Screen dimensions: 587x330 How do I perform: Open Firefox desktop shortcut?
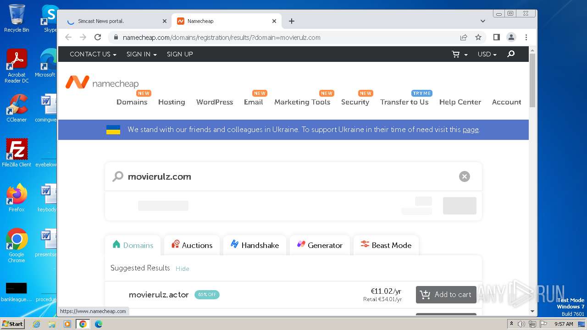click(x=17, y=198)
